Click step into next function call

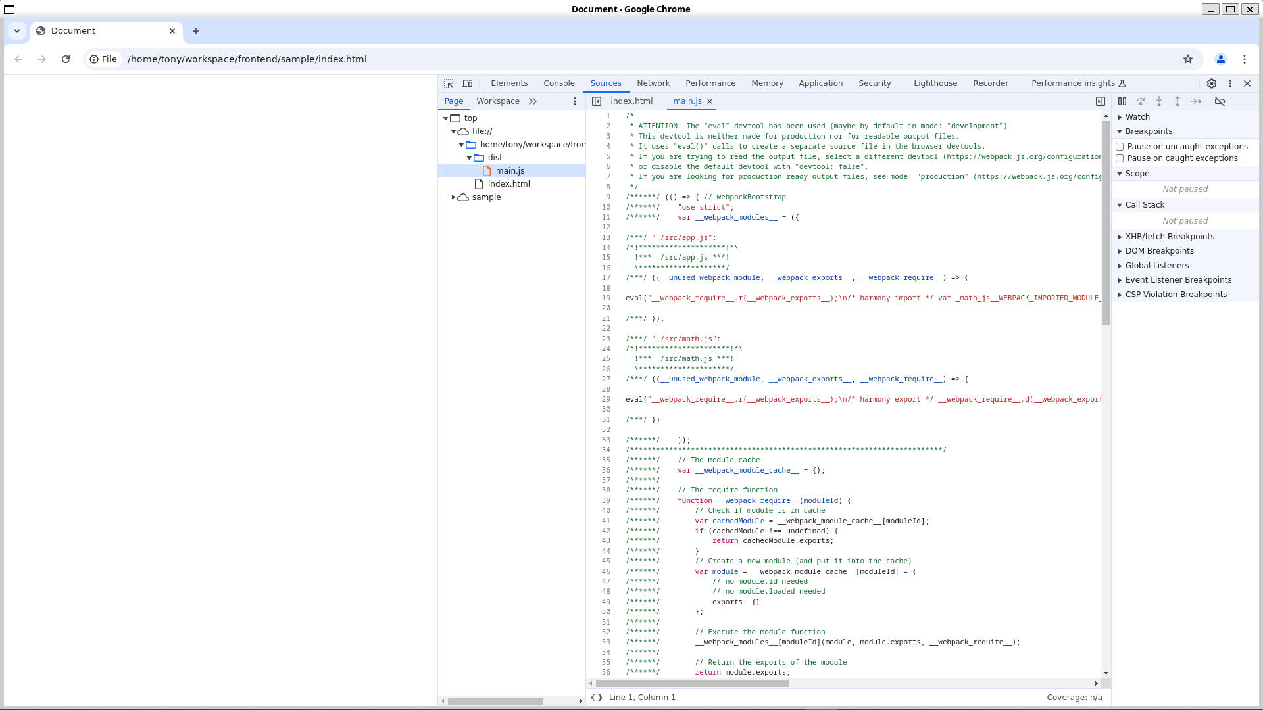pyautogui.click(x=1159, y=101)
